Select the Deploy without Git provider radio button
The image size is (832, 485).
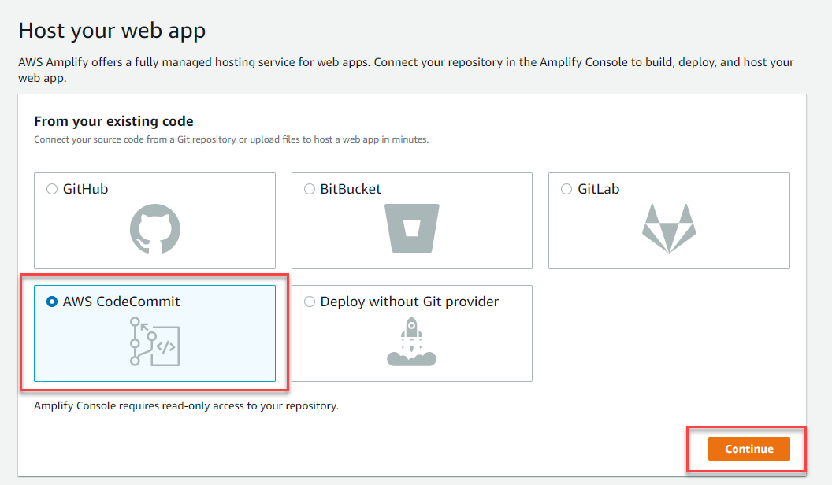click(x=309, y=302)
